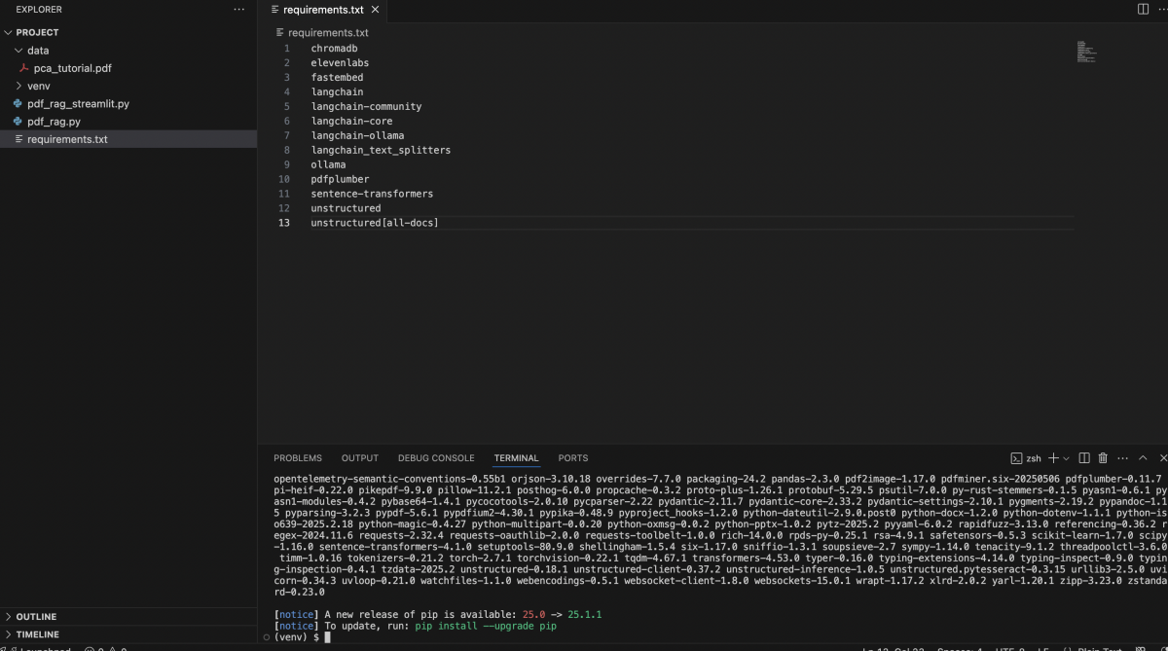Click 'langchain-community' on line 5

(366, 107)
